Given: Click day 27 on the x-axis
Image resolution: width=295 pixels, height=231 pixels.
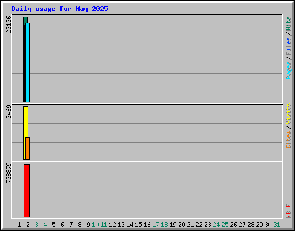Looking at the screenshot, I should [242, 225].
